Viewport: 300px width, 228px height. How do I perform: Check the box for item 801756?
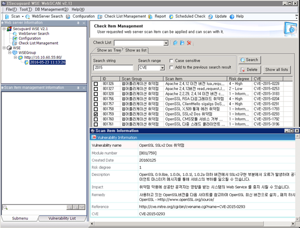click(x=96, y=99)
